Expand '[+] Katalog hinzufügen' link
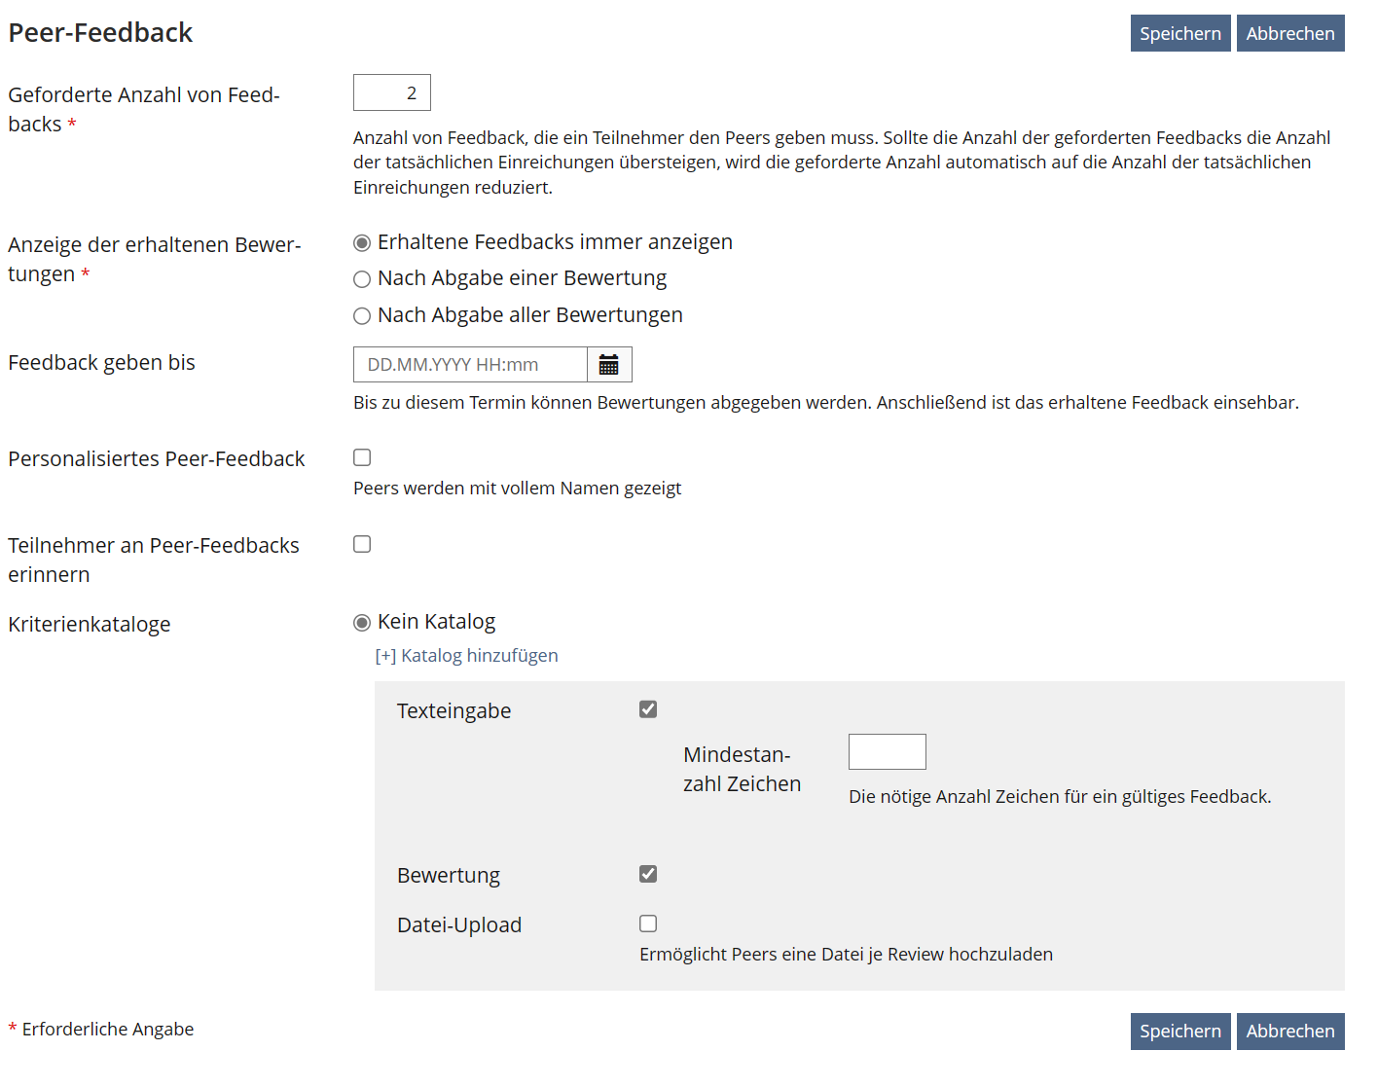The image size is (1378, 1087). [x=467, y=655]
